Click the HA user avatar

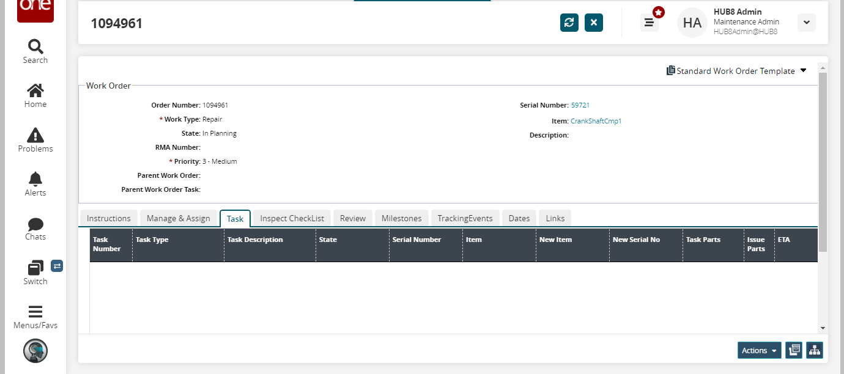tap(692, 23)
